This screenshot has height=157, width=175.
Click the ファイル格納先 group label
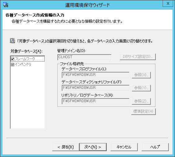tap(72, 64)
